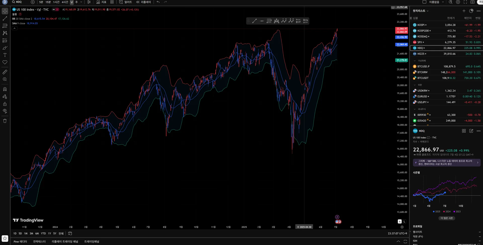The width and height of the screenshot is (483, 245).
Task: Select the trend line tool in left sidebar
Action: tap(5, 18)
